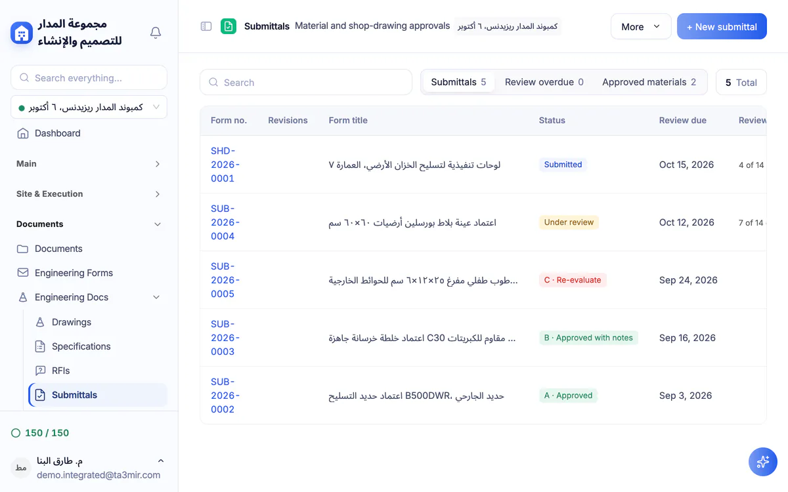The width and height of the screenshot is (788, 492).
Task: Click Sep 3, 2026 review date
Action: pos(686,396)
